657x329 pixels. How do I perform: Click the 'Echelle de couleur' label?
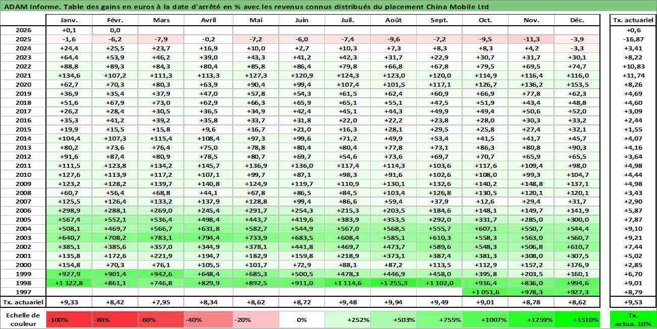pos(23,319)
